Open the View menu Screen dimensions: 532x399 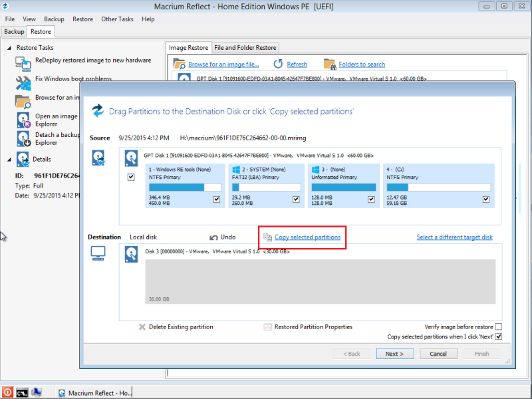(x=29, y=19)
